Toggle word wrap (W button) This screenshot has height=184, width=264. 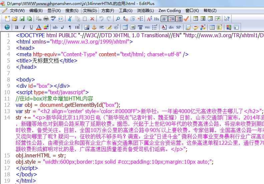pos(164,19)
